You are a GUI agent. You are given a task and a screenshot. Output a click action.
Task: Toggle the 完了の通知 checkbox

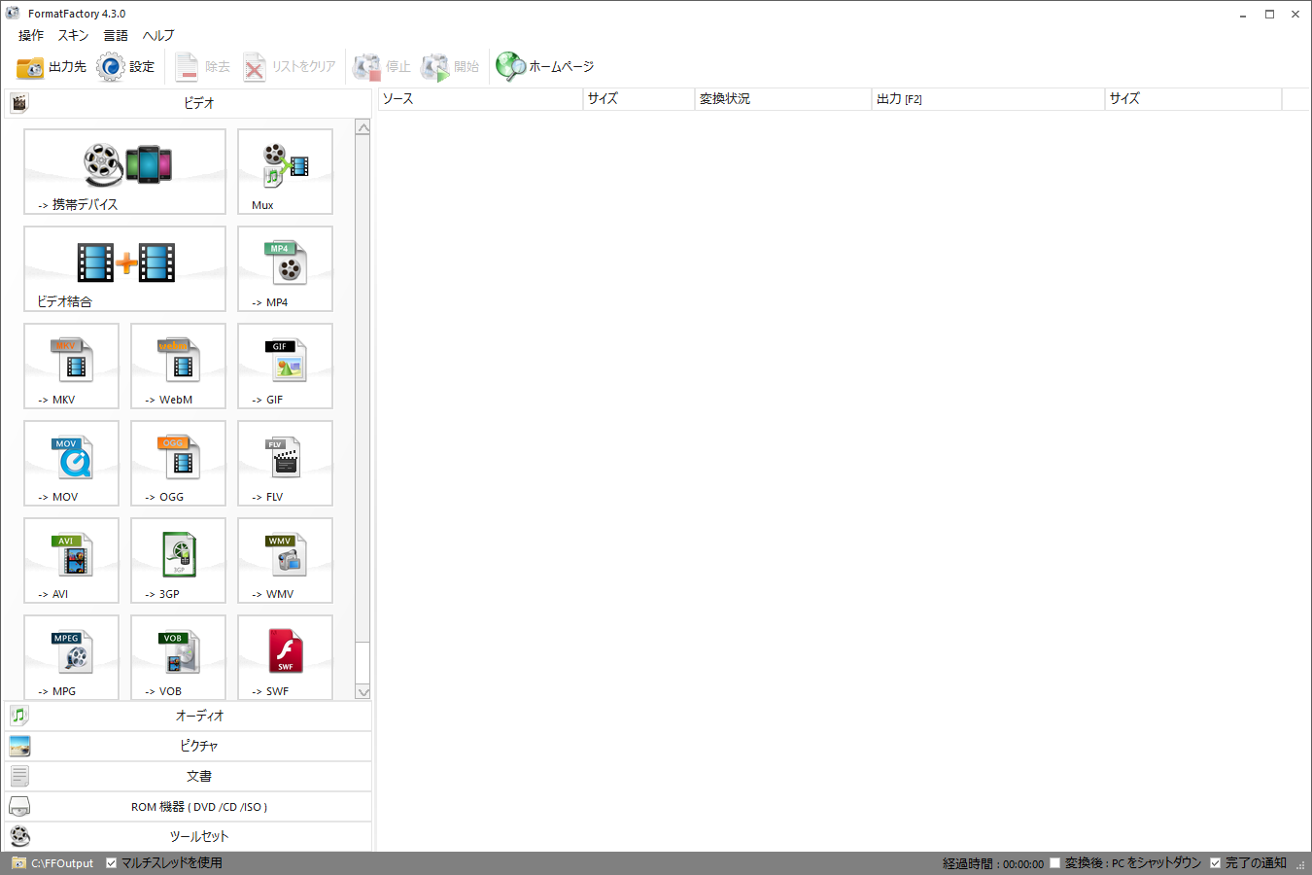click(x=1215, y=862)
